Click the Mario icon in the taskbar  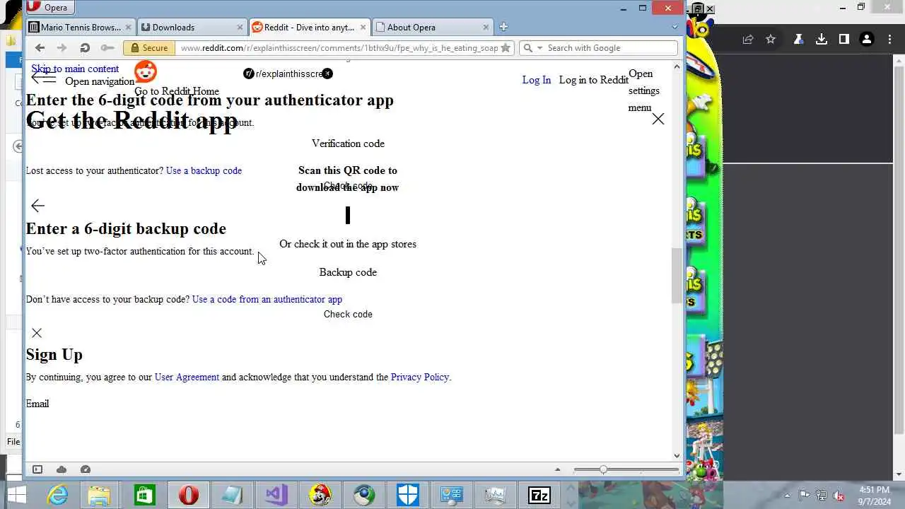[320, 495]
